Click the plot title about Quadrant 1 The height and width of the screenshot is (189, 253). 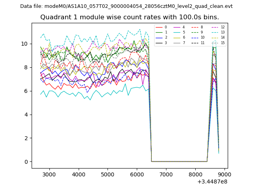tap(129, 17)
